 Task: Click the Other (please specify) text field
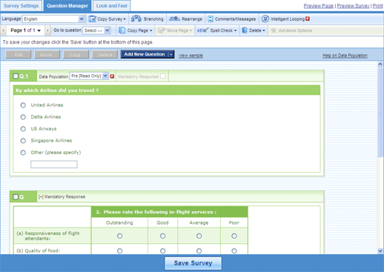54,165
